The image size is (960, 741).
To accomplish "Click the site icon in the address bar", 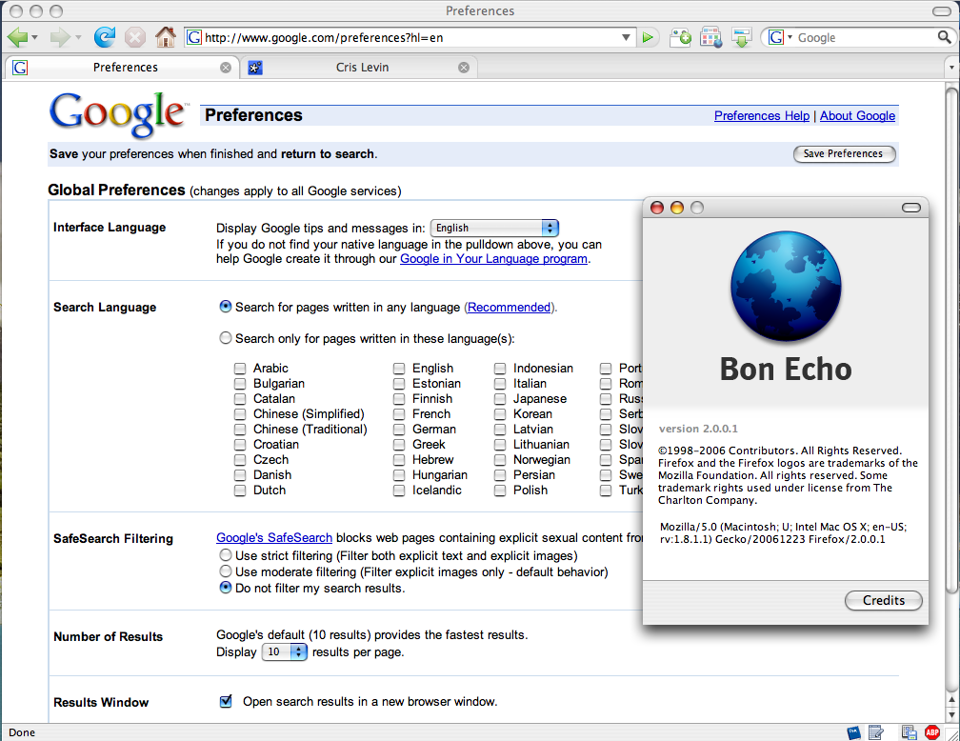I will click(x=194, y=37).
